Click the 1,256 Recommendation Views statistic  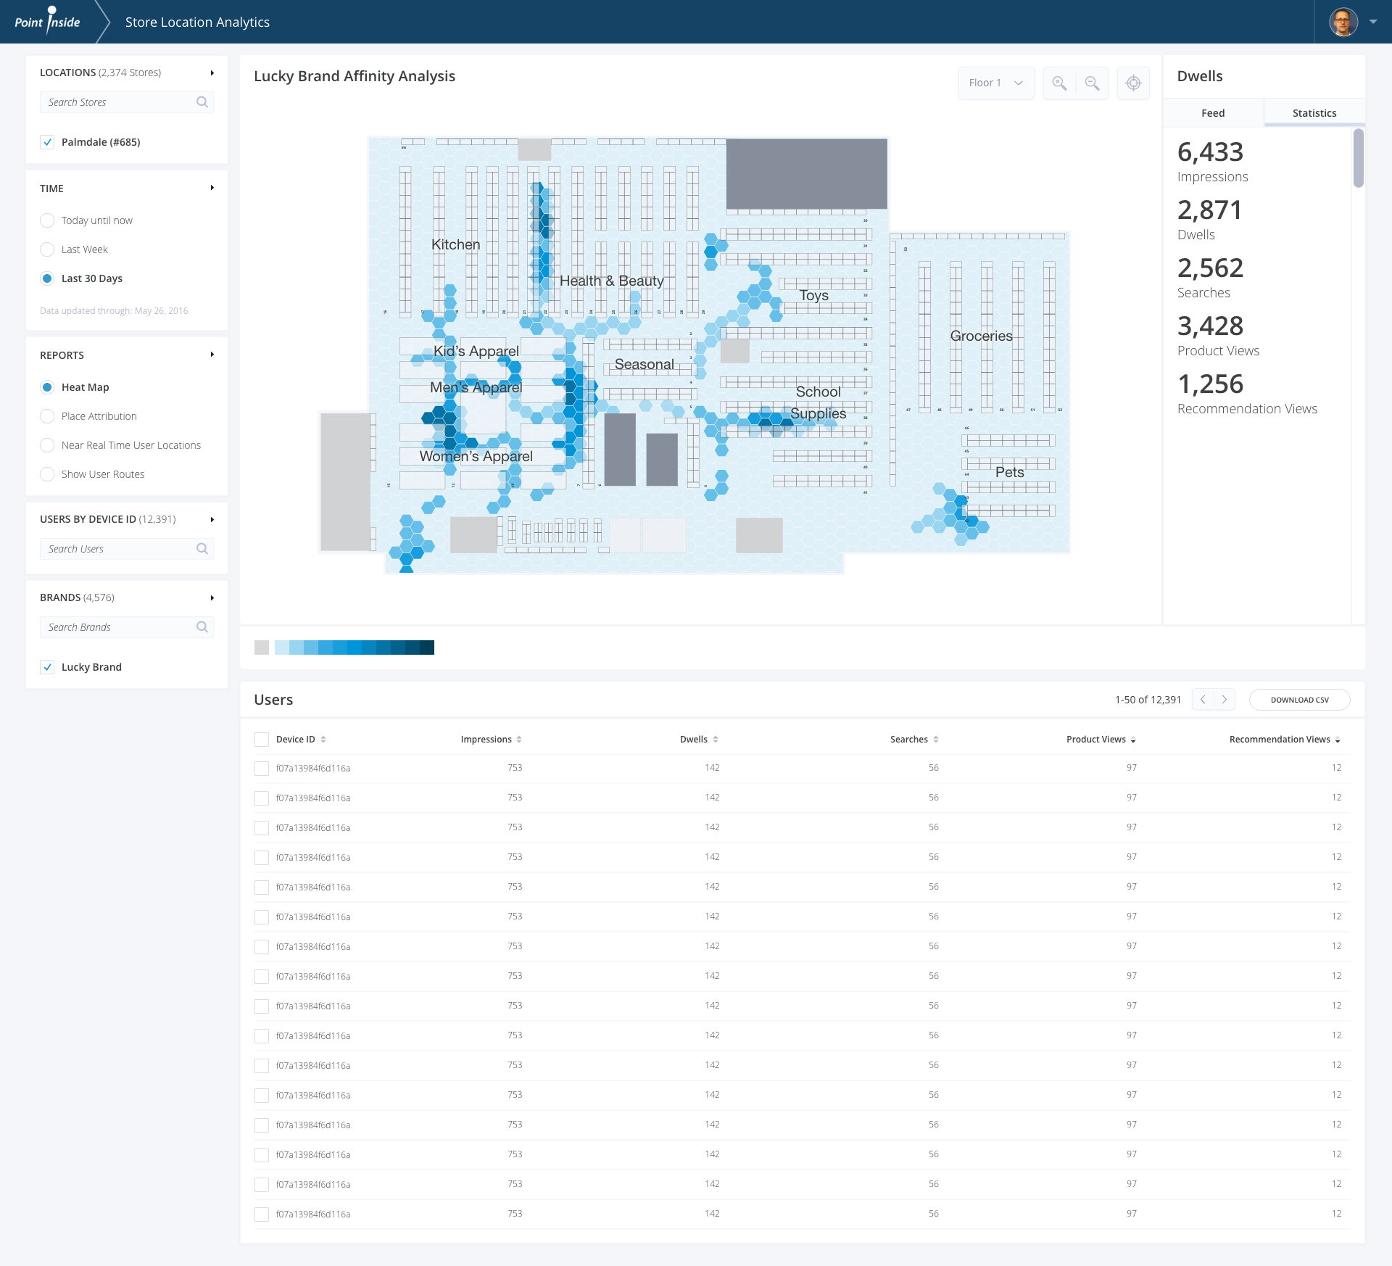pyautogui.click(x=1247, y=394)
